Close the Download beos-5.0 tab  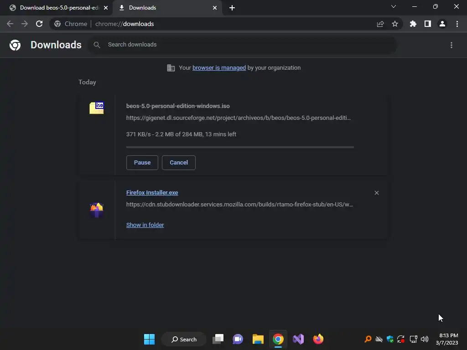coord(106,8)
